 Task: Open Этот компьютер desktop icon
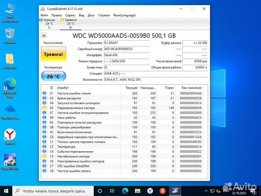(10, 13)
